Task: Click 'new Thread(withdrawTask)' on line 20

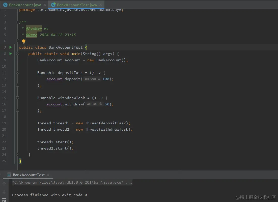Action: pos(103,130)
